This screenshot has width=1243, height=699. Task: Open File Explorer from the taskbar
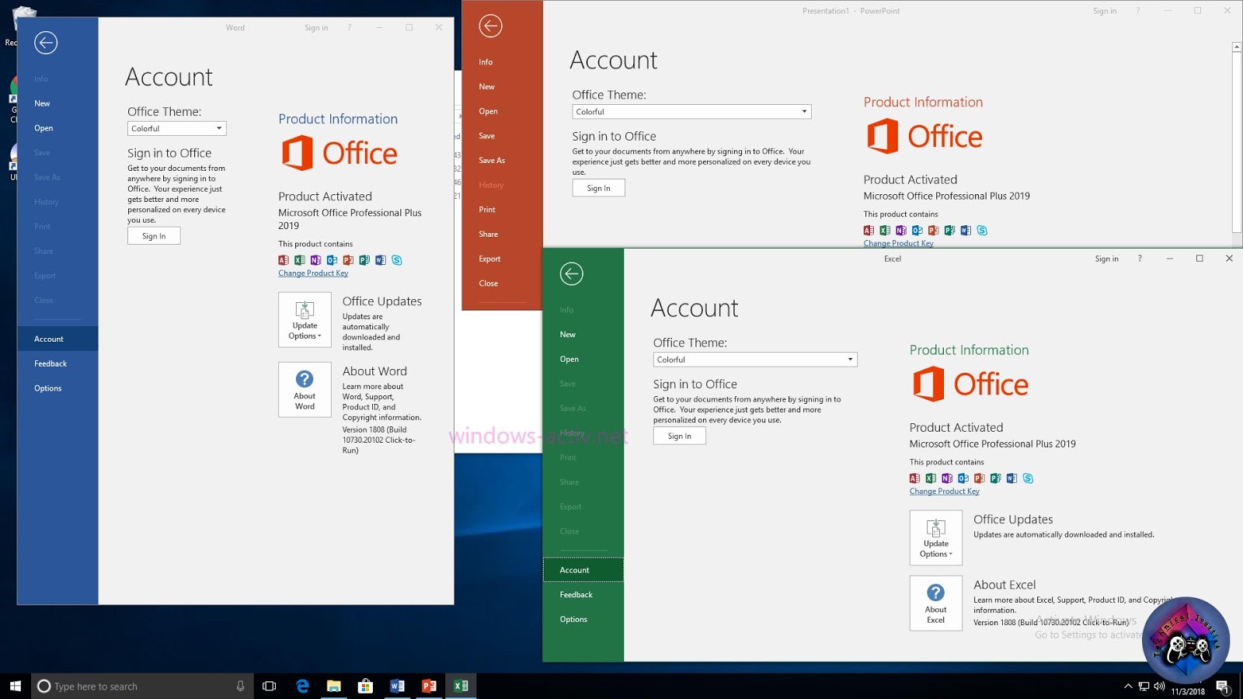point(334,686)
